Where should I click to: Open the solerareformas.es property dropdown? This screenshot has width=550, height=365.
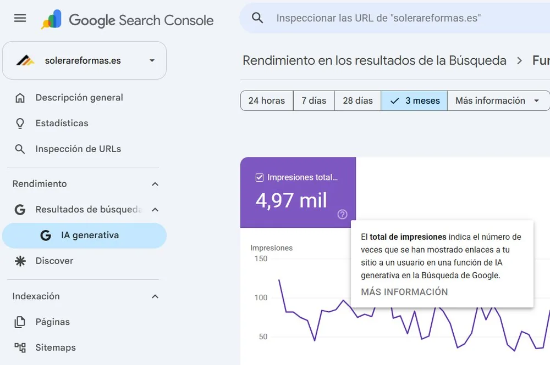[x=84, y=60]
